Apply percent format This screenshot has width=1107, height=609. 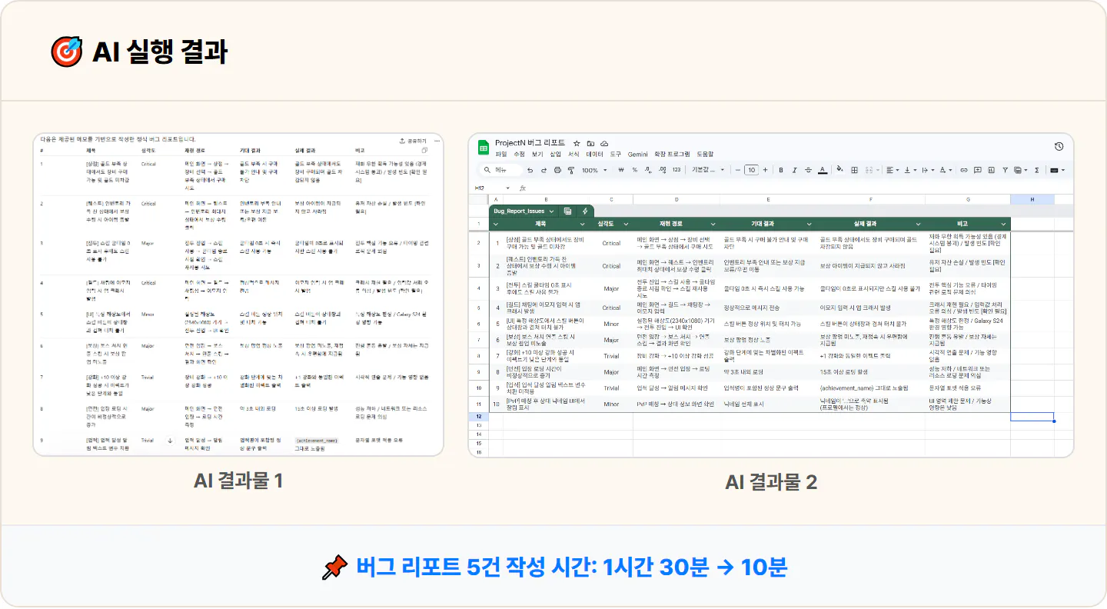[x=635, y=170]
